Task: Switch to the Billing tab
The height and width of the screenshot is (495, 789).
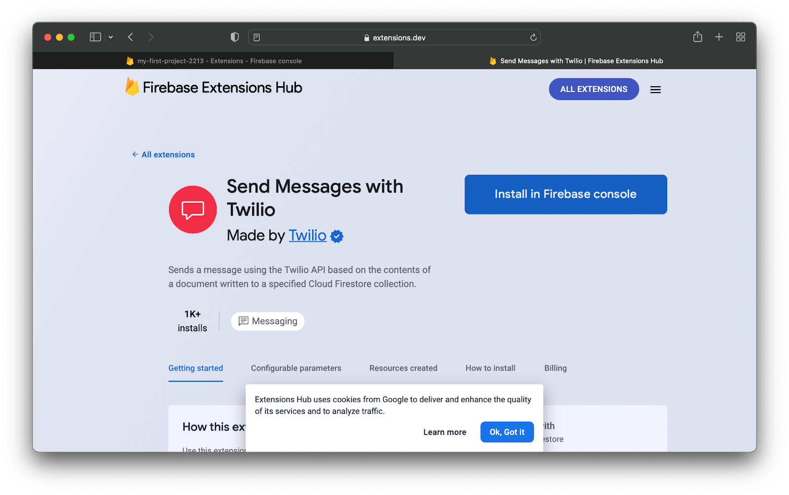Action: click(x=555, y=368)
